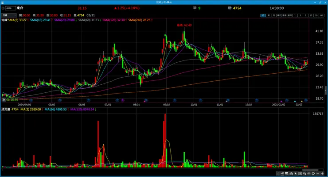
Task: Click the SMA(120) 32.30 indicator label
Action: pyautogui.click(x=113, y=20)
